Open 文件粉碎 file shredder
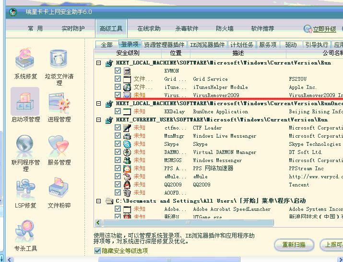 pos(59,193)
